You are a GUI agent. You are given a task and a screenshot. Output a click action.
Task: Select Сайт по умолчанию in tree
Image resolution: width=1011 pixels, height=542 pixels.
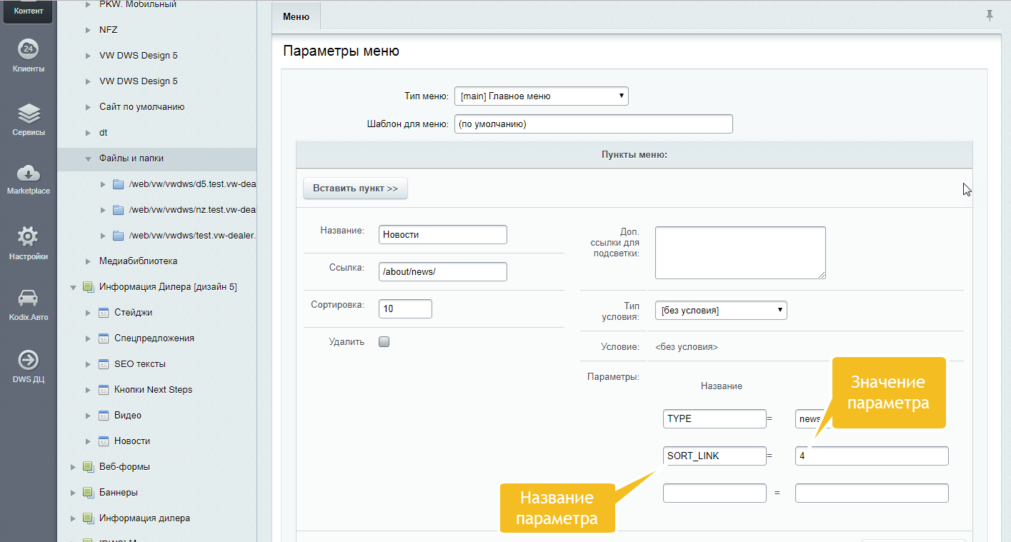click(142, 107)
